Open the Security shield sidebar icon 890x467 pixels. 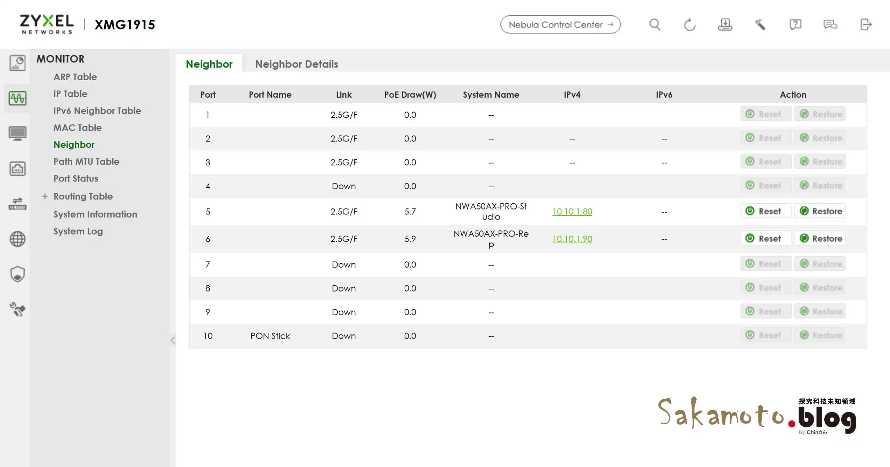pos(17,274)
